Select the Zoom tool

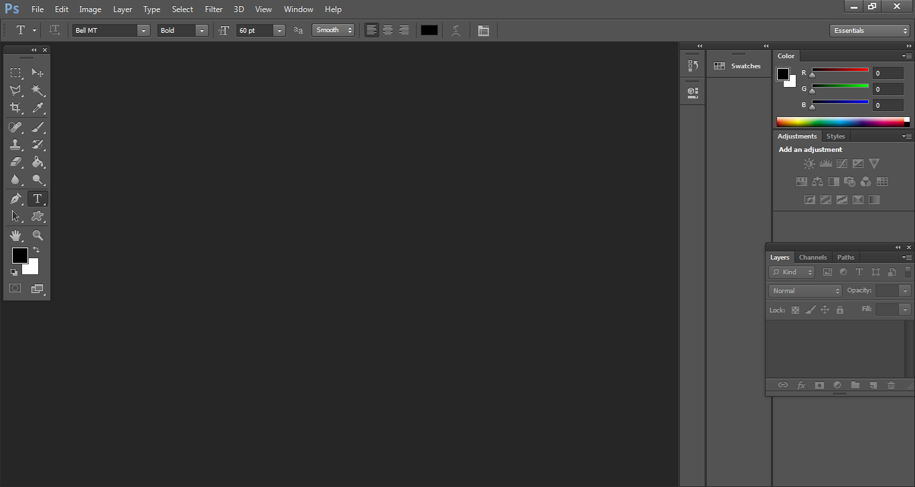pyautogui.click(x=38, y=235)
